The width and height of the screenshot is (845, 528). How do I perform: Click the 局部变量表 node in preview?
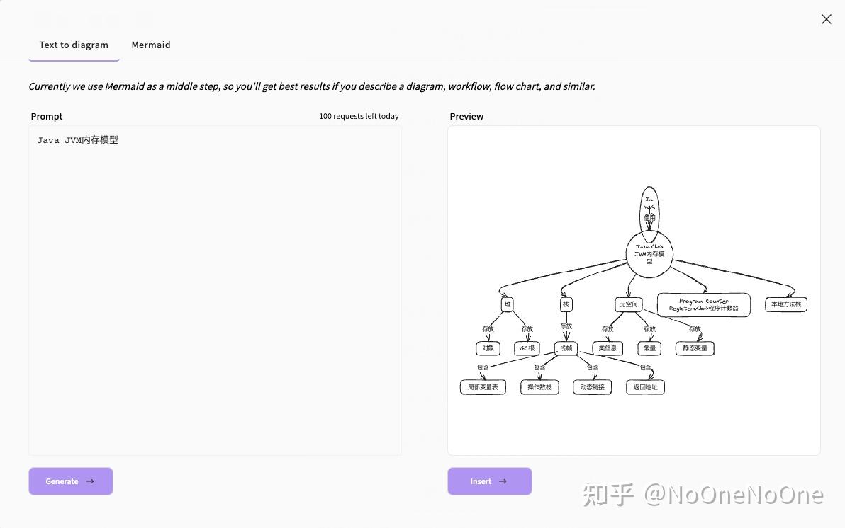click(483, 387)
